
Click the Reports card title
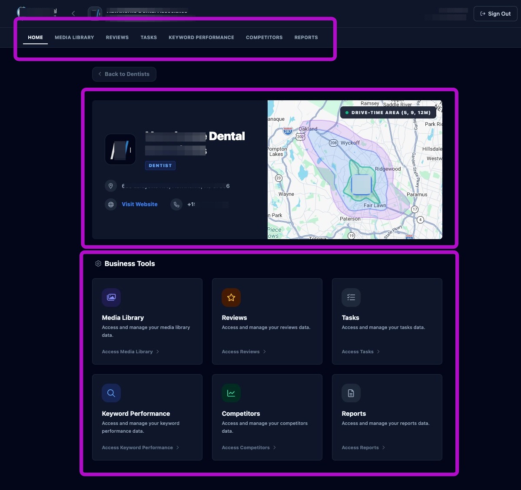click(x=354, y=414)
